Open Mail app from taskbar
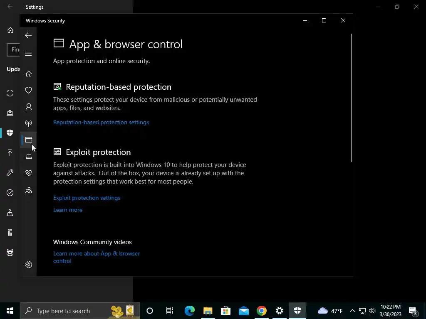426x319 pixels. pyautogui.click(x=244, y=311)
